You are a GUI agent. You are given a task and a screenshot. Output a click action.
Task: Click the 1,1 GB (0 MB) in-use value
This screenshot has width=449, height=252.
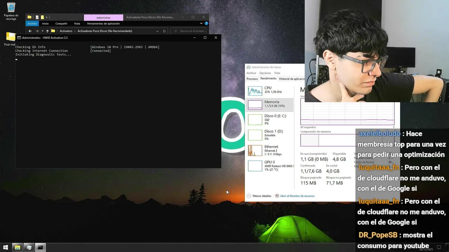314,159
